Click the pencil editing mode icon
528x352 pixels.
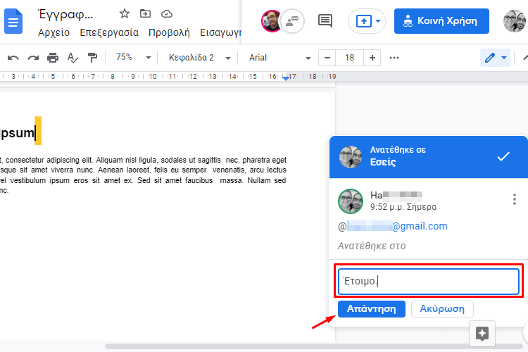(x=490, y=58)
